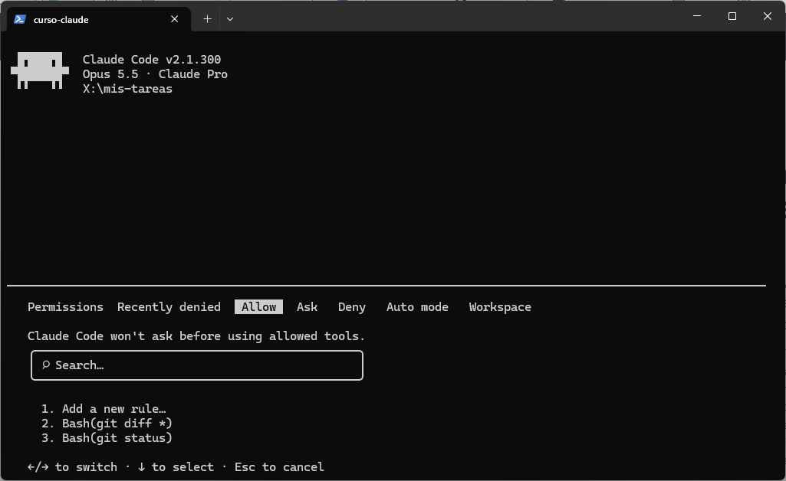Click the 'X:\mis-tareas' path

(x=127, y=89)
